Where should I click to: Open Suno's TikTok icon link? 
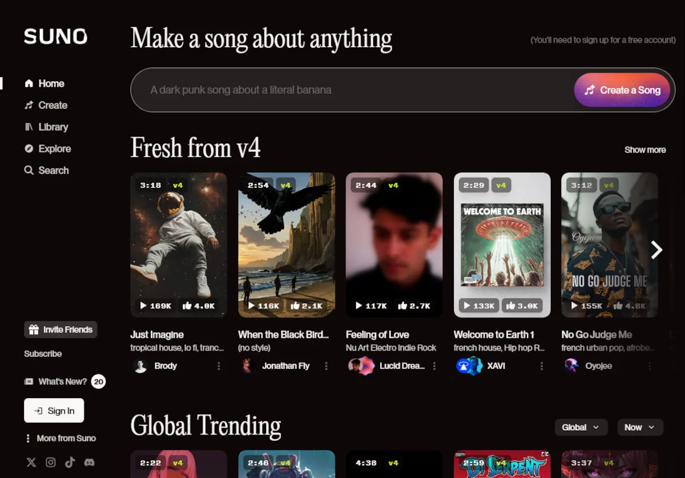pyautogui.click(x=70, y=463)
